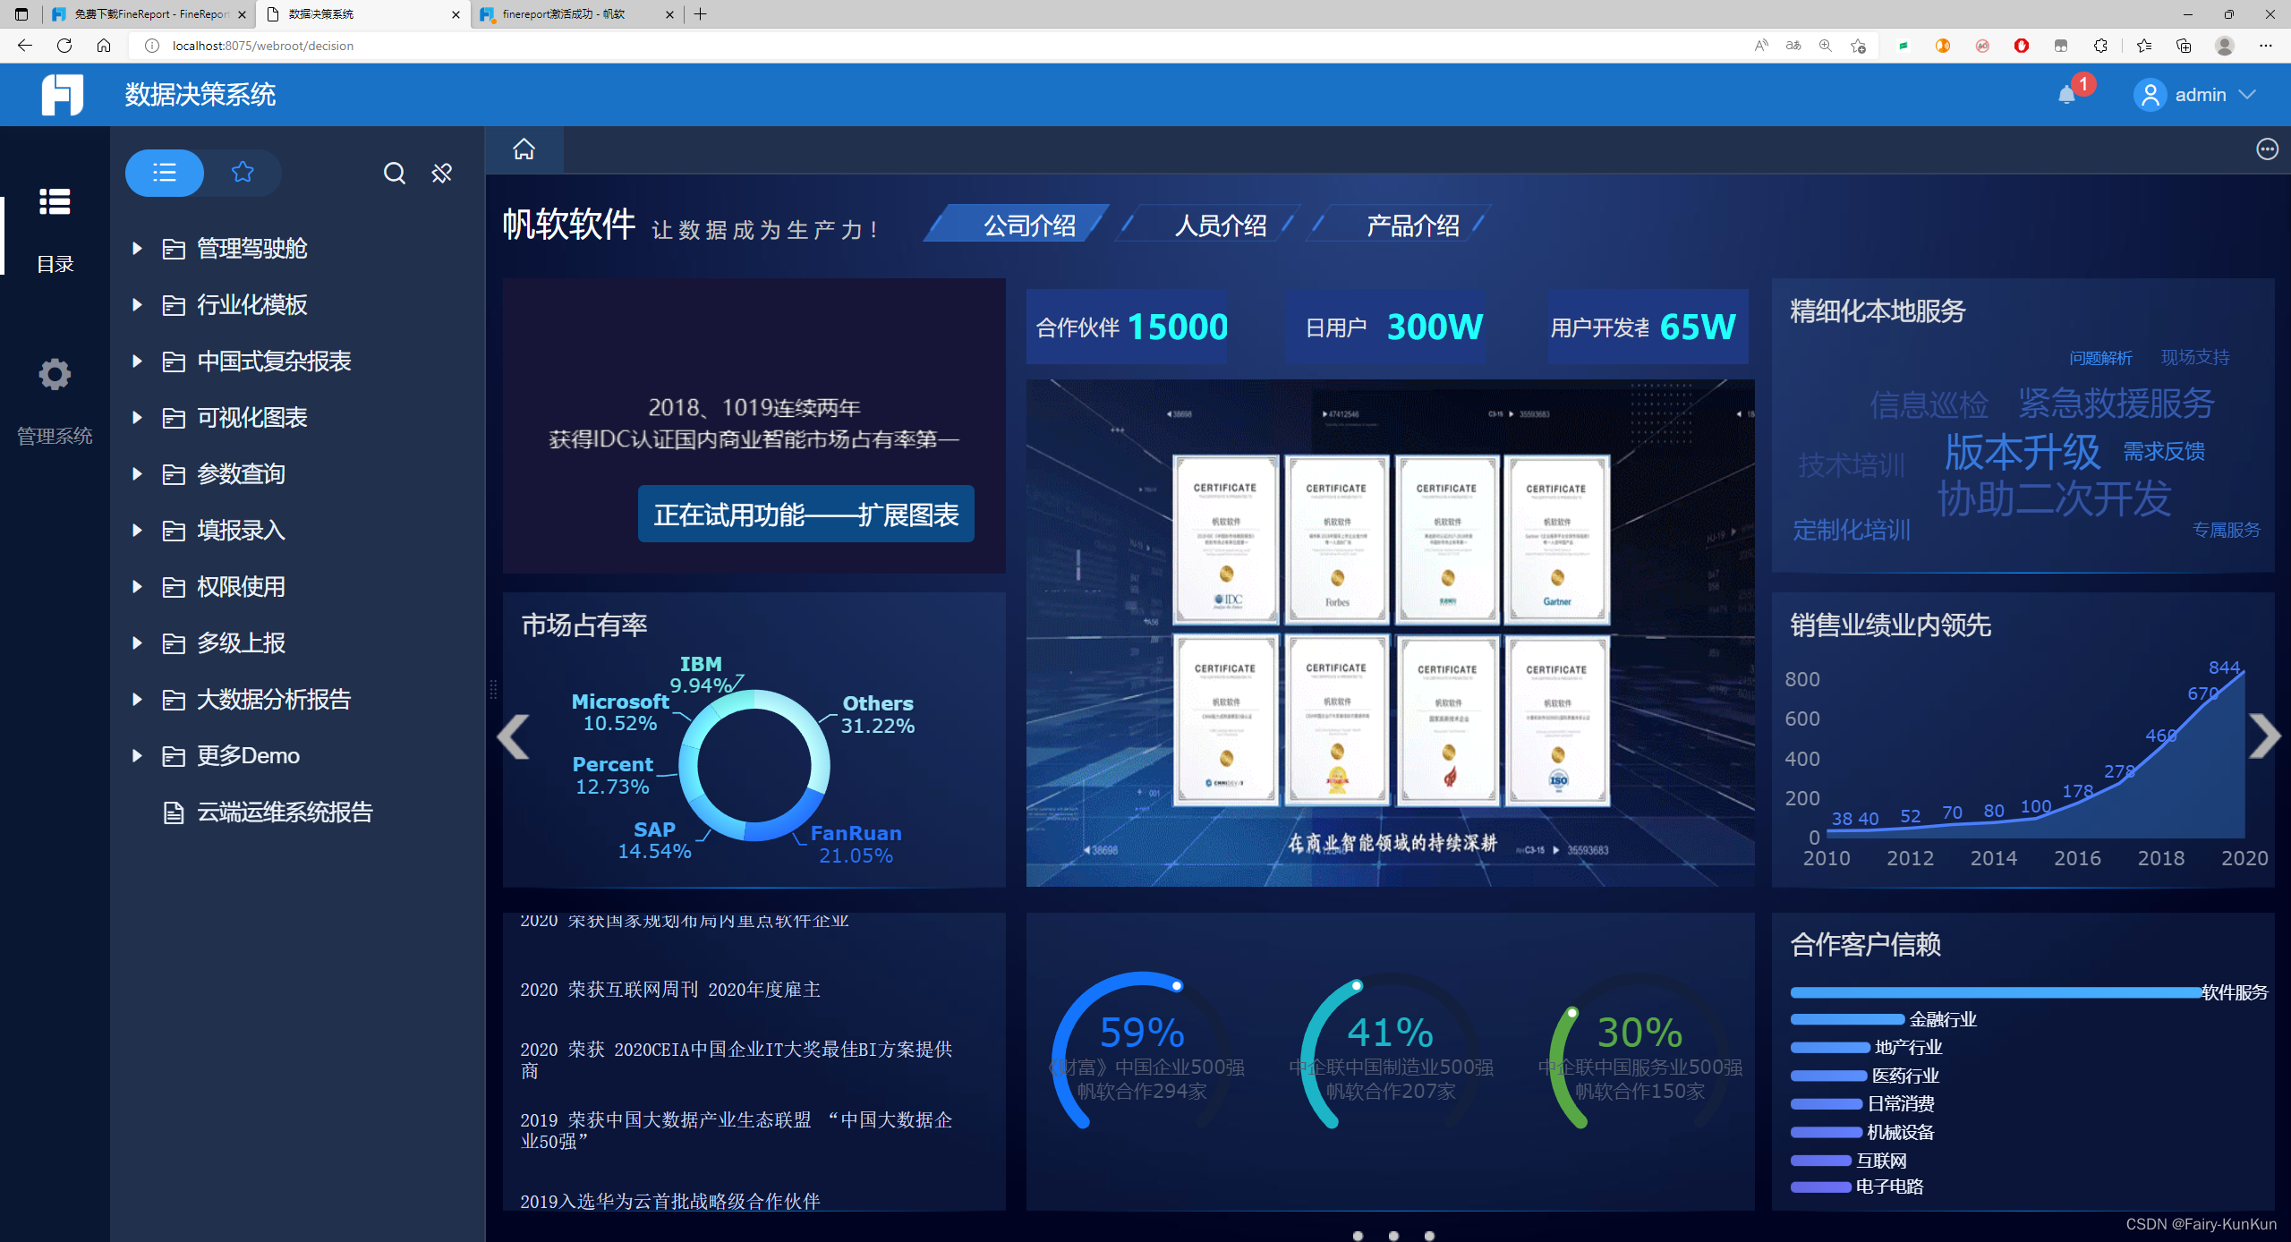The width and height of the screenshot is (2291, 1242).
Task: Switch to the 人员介绍 tab
Action: 1220,225
